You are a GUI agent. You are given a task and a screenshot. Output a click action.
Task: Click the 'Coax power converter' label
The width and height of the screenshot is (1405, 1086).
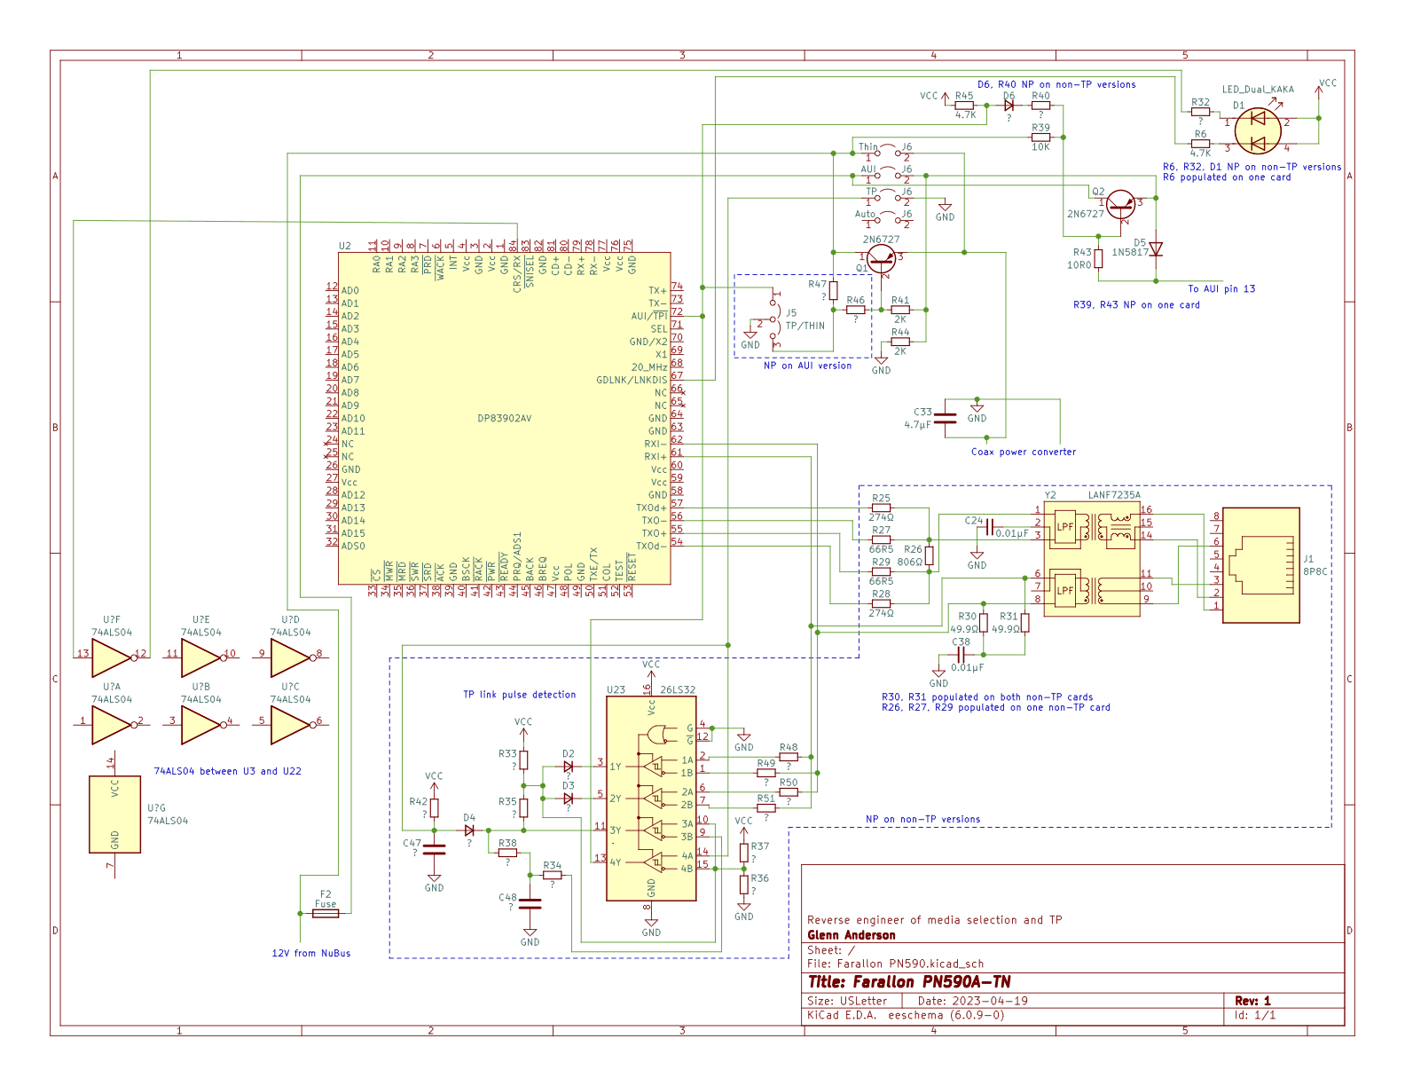click(1024, 452)
